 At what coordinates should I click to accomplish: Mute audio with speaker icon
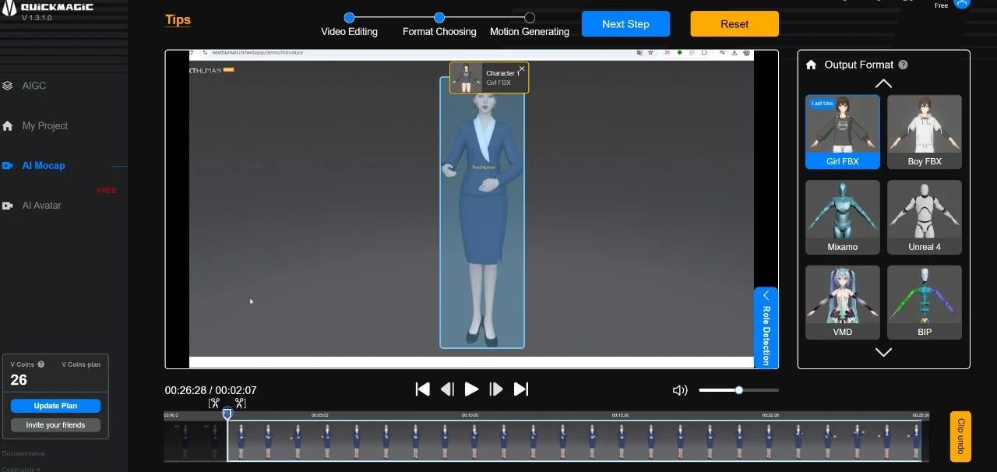(x=680, y=390)
